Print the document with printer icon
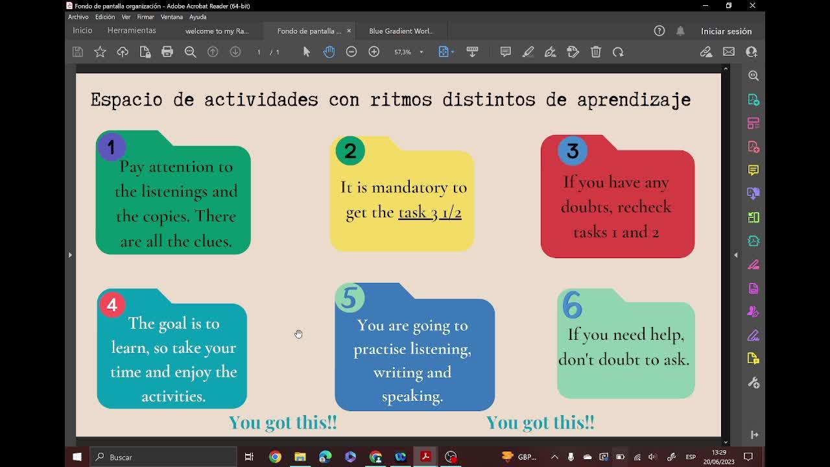Screen dimensions: 830x467 point(167,52)
